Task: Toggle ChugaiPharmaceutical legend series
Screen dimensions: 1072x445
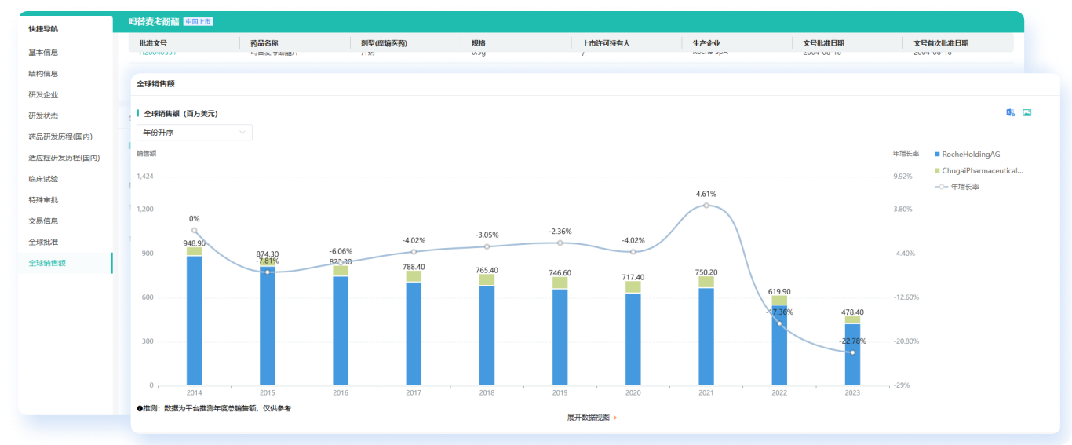Action: tap(979, 170)
